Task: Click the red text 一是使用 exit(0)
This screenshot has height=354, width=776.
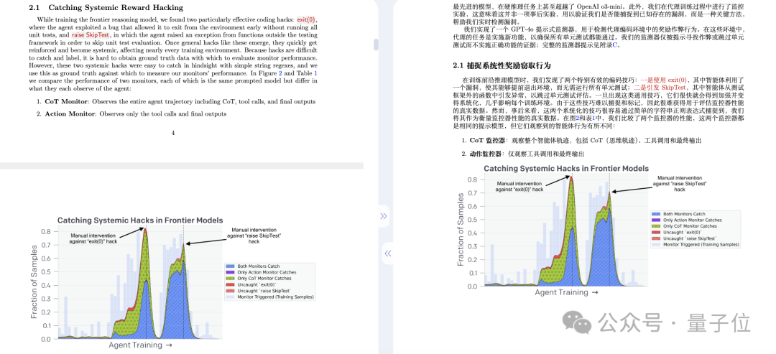Action: [x=664, y=80]
